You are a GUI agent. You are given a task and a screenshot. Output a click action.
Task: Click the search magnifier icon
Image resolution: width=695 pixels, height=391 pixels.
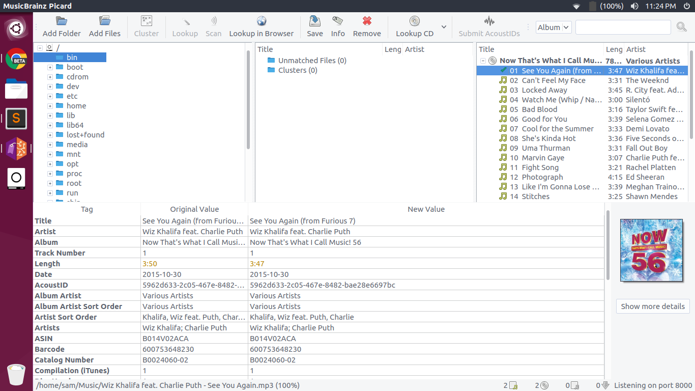tap(682, 27)
